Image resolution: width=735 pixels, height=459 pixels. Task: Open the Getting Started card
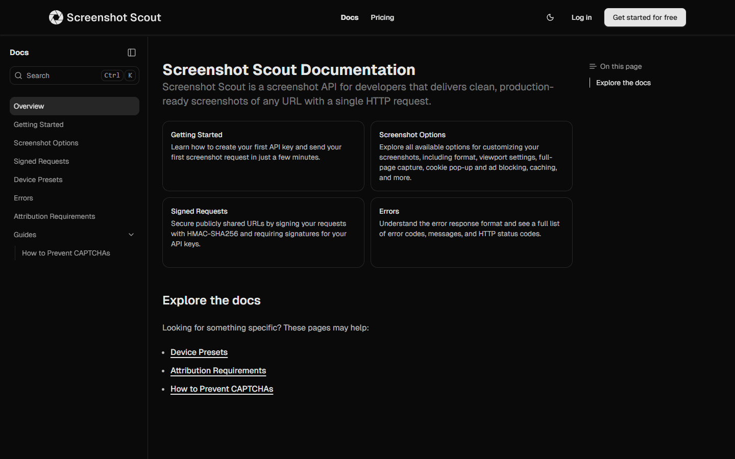pos(263,156)
